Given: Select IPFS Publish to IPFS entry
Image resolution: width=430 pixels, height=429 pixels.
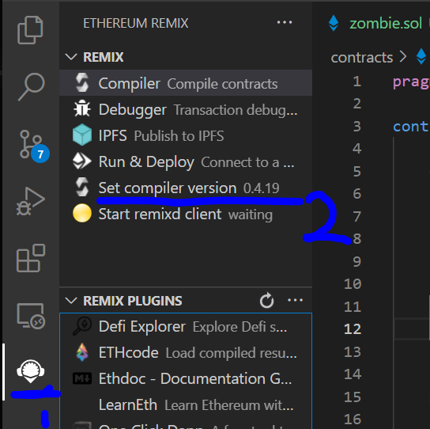Looking at the screenshot, I should pos(186,135).
